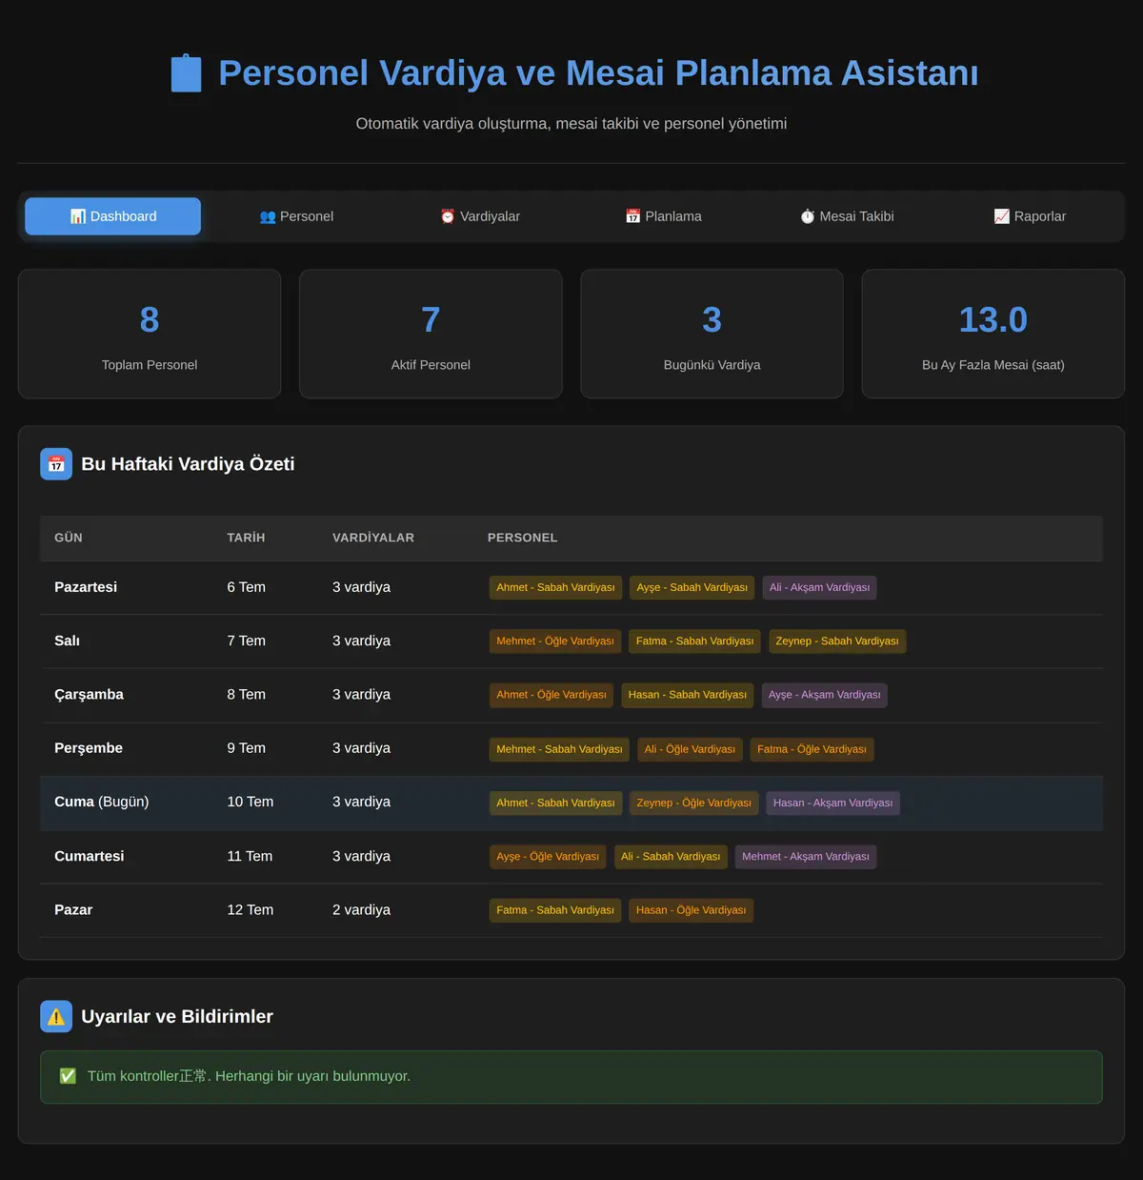Click the Cuma (Bugün) row label
Screen dimensions: 1143x1180
pos(102,802)
